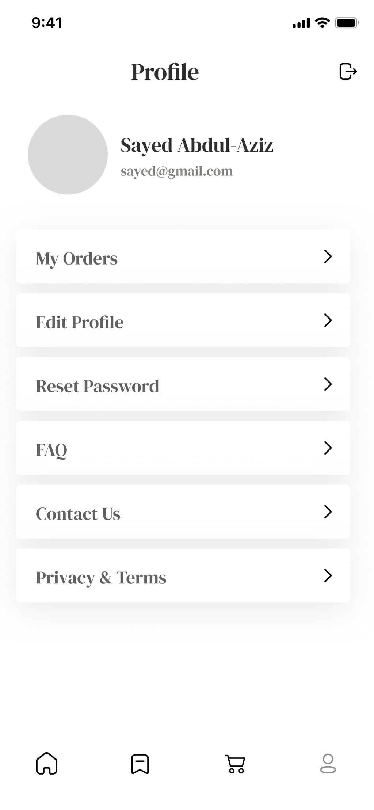Open the Home tab icon
The width and height of the screenshot is (374, 810).
point(46,763)
